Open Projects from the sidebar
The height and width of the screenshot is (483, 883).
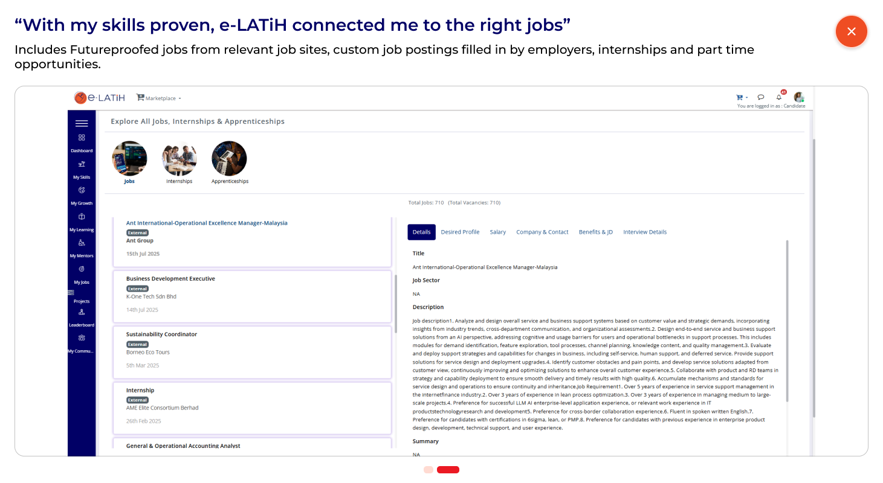82,296
